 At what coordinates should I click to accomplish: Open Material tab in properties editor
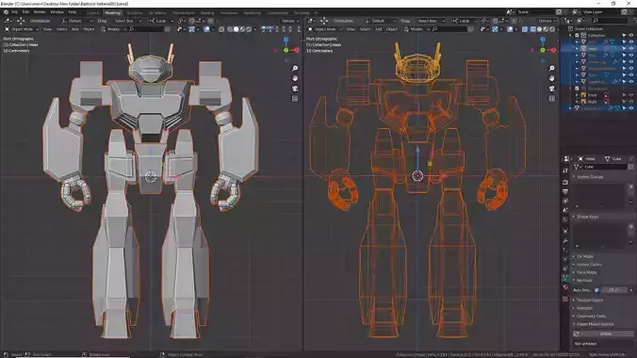point(565,287)
